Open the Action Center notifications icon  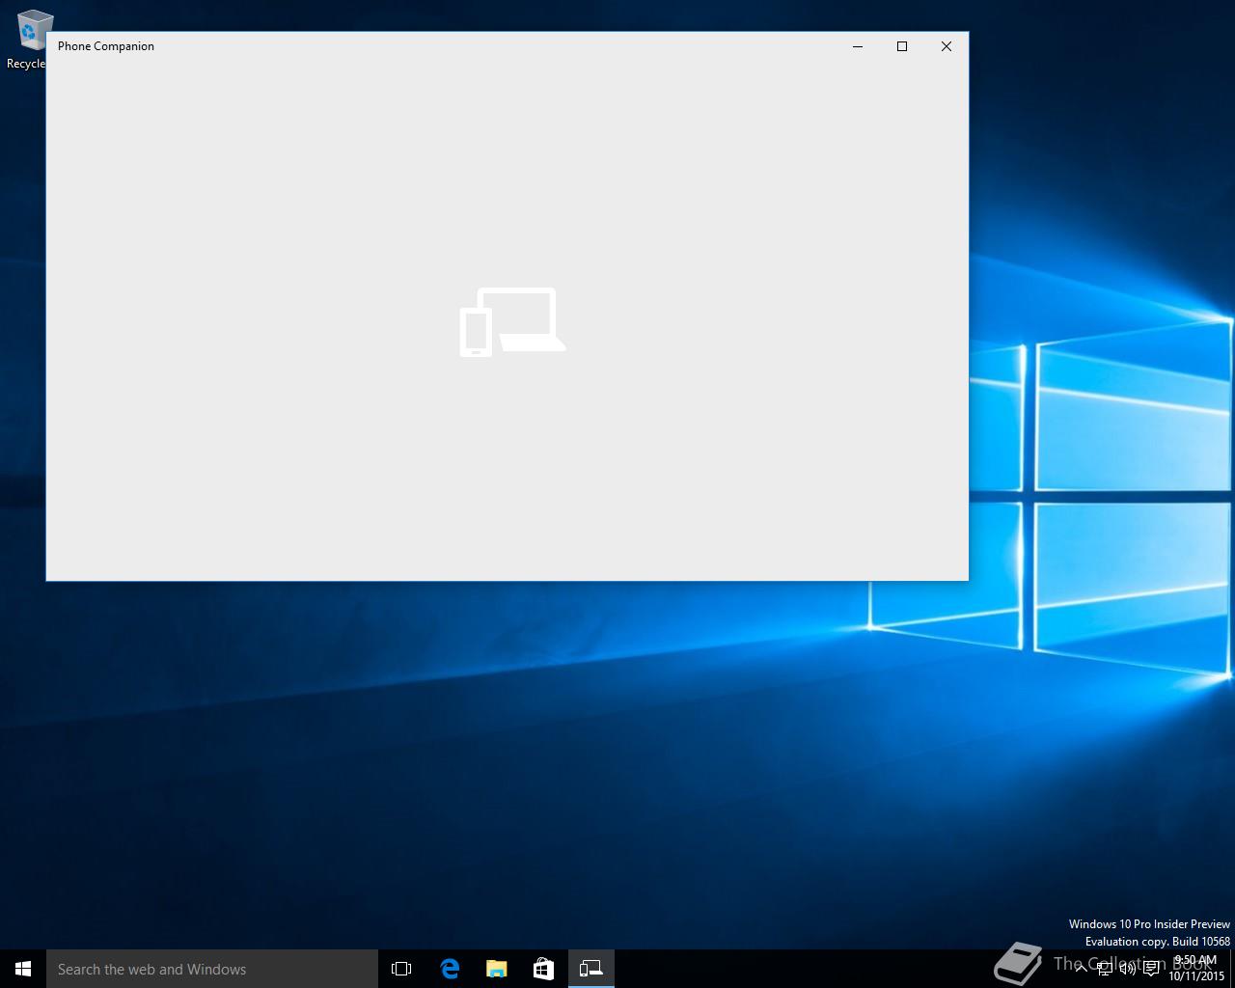click(x=1151, y=969)
